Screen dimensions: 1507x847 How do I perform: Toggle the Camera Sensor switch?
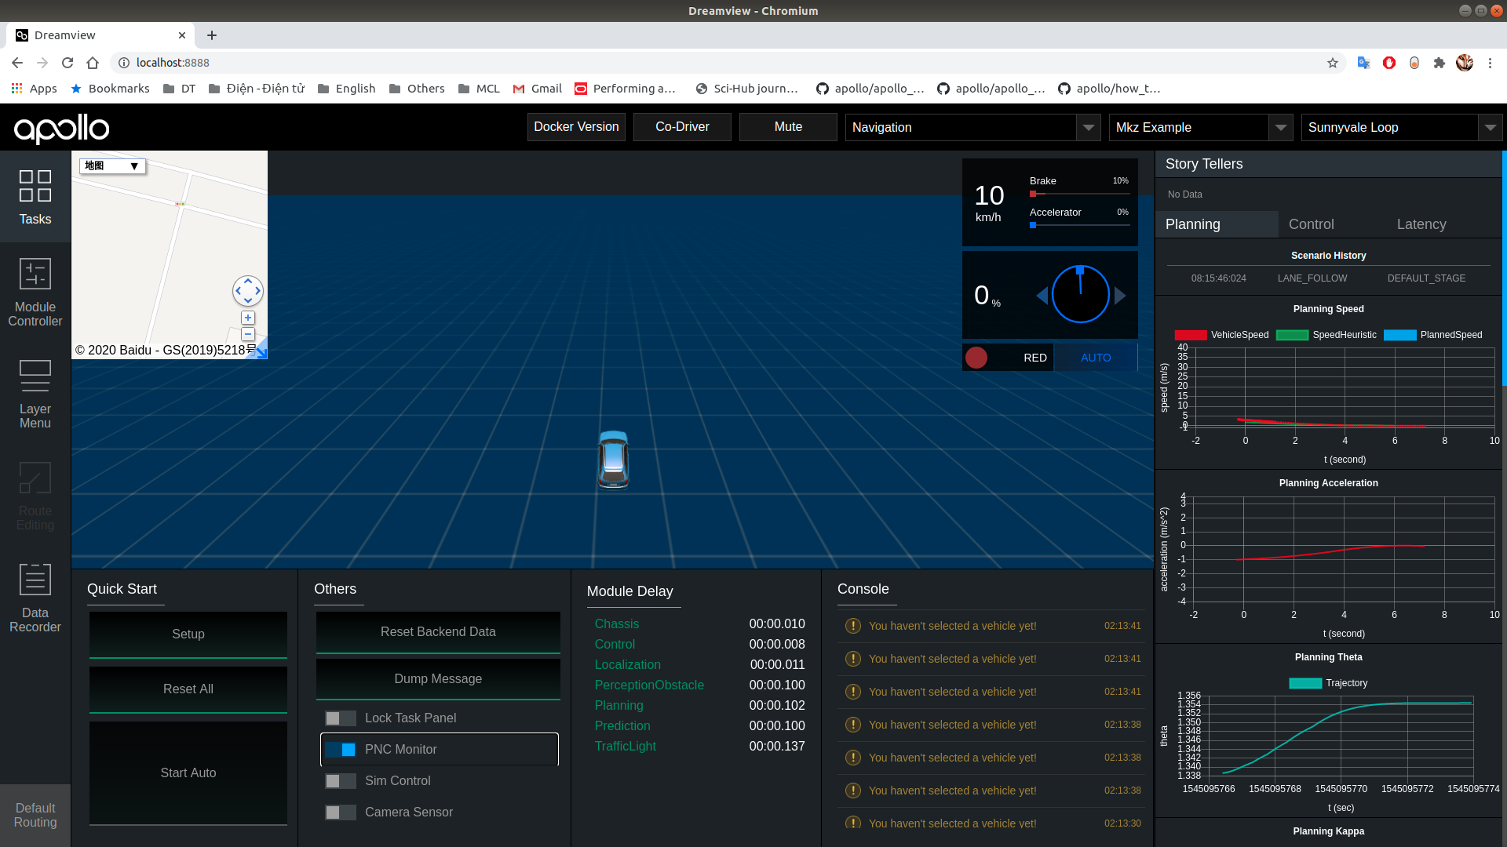point(341,812)
